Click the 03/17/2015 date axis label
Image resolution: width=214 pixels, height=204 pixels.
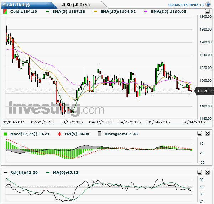point(72,122)
